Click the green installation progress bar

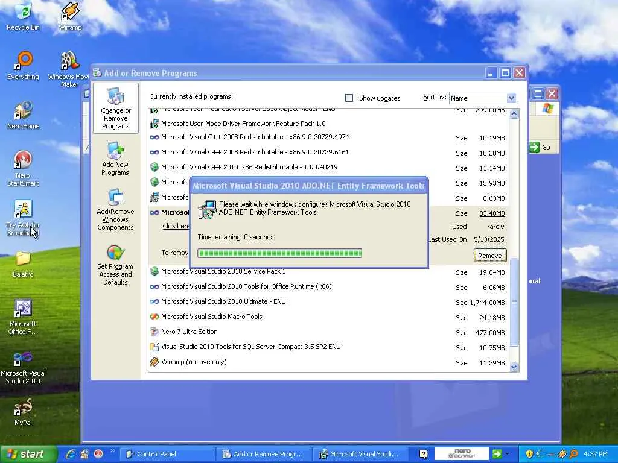click(x=280, y=253)
